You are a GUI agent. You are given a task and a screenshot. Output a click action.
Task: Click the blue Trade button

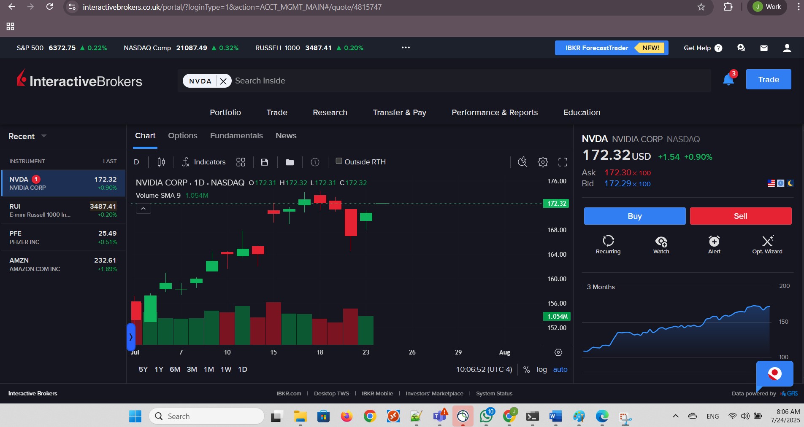pyautogui.click(x=768, y=79)
